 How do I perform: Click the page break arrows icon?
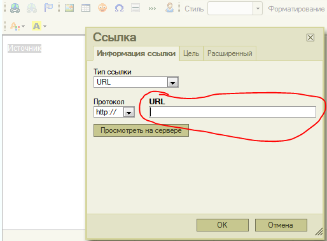(152, 8)
